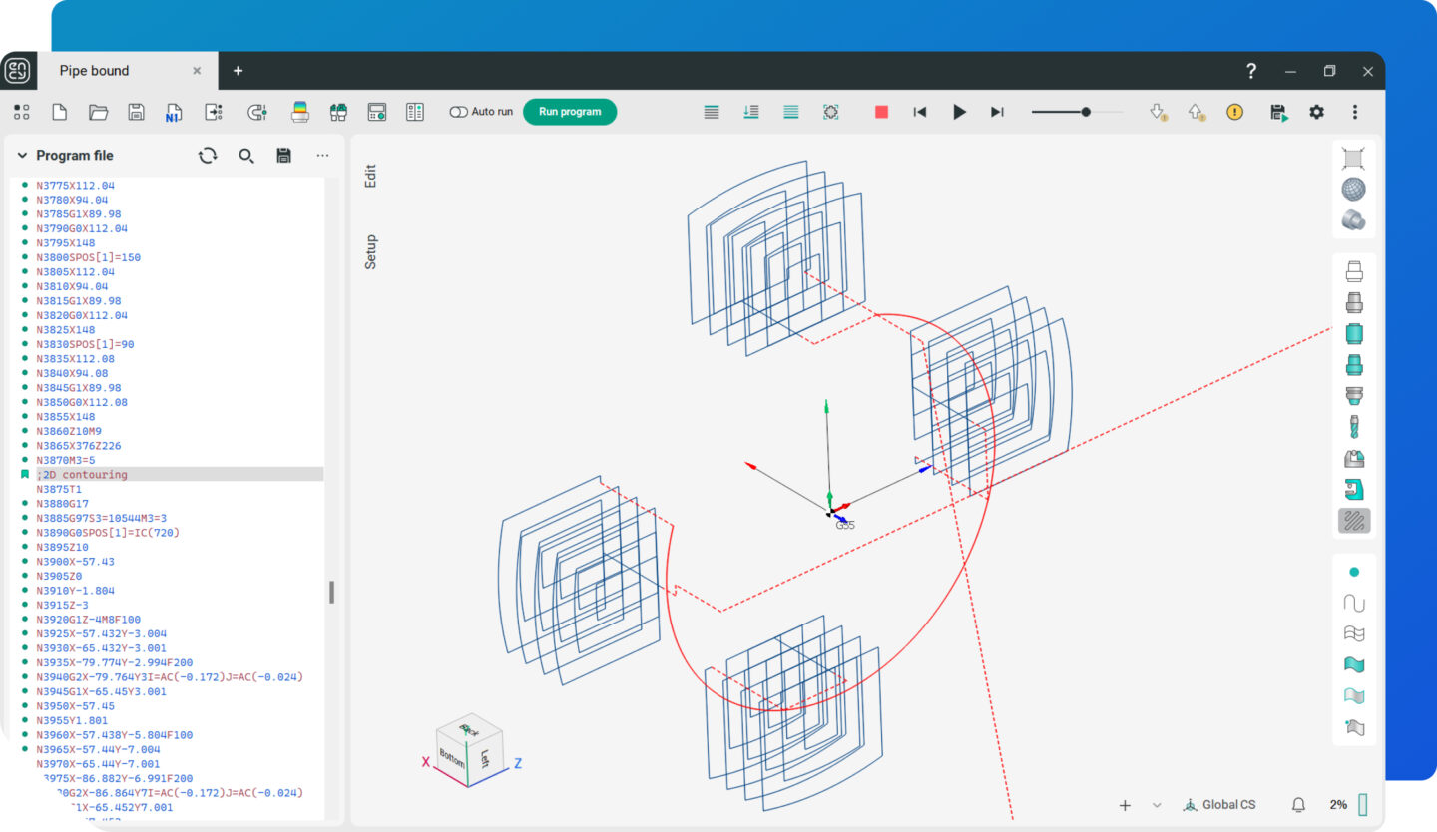The height and width of the screenshot is (832, 1437).
Task: Open the three-dot menu next to Program file
Action: pyautogui.click(x=322, y=155)
